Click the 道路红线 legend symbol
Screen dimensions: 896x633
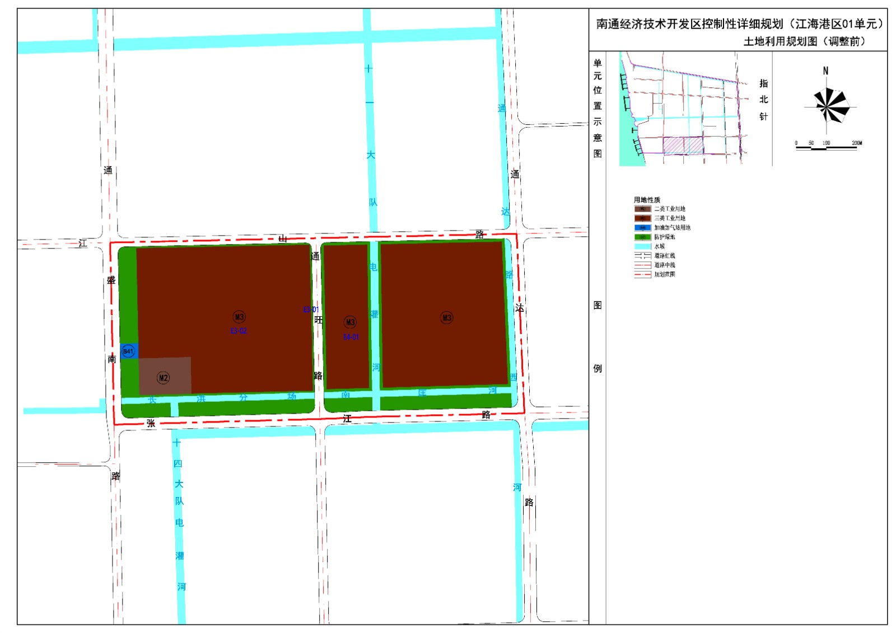coord(642,256)
